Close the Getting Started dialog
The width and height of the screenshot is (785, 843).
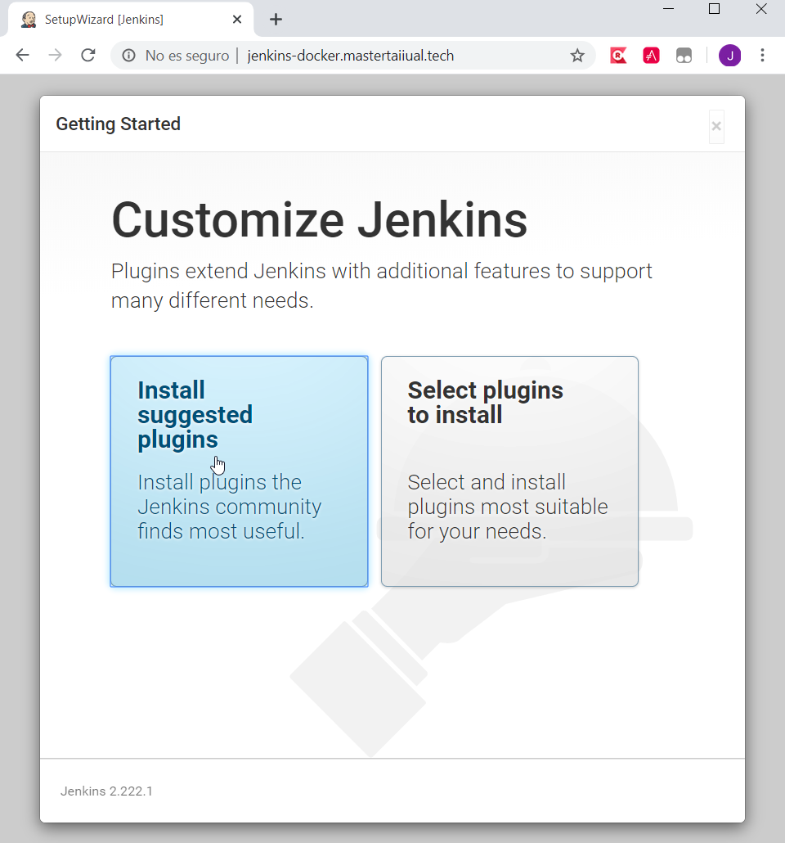715,126
